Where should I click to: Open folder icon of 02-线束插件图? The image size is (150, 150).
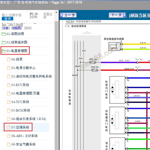tap(4, 42)
